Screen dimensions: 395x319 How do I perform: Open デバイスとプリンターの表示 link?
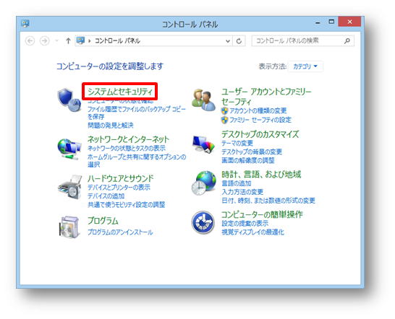[119, 188]
